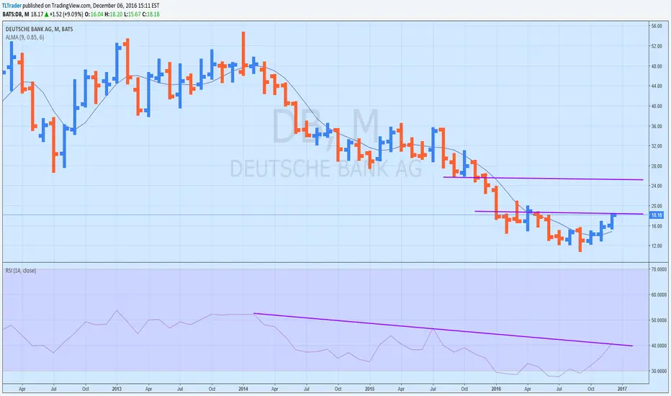Click the 40.00 price axis label
Screen dimensions: 671x396
coord(657,106)
